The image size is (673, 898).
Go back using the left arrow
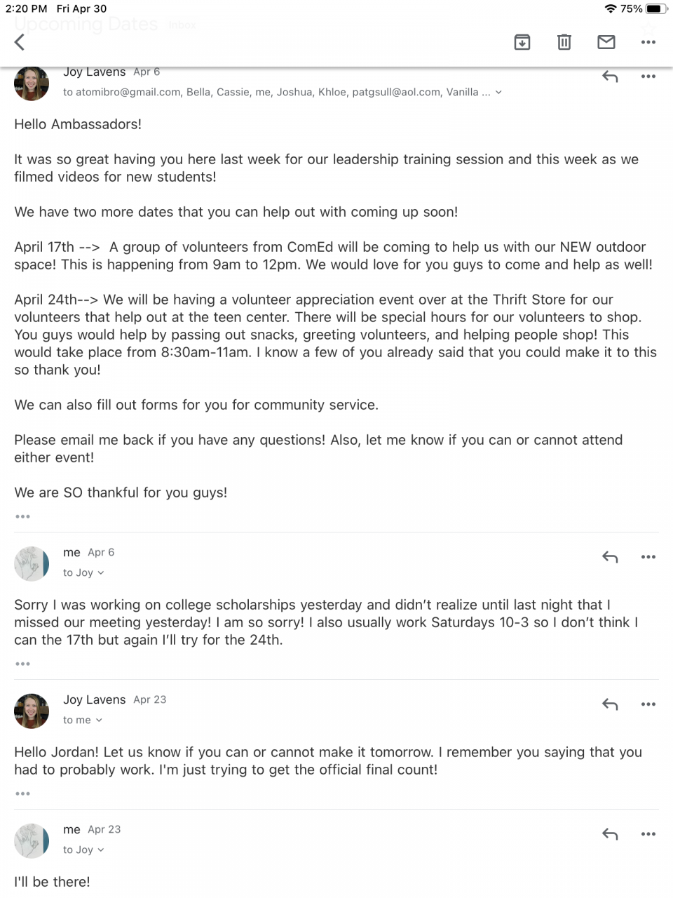20,42
